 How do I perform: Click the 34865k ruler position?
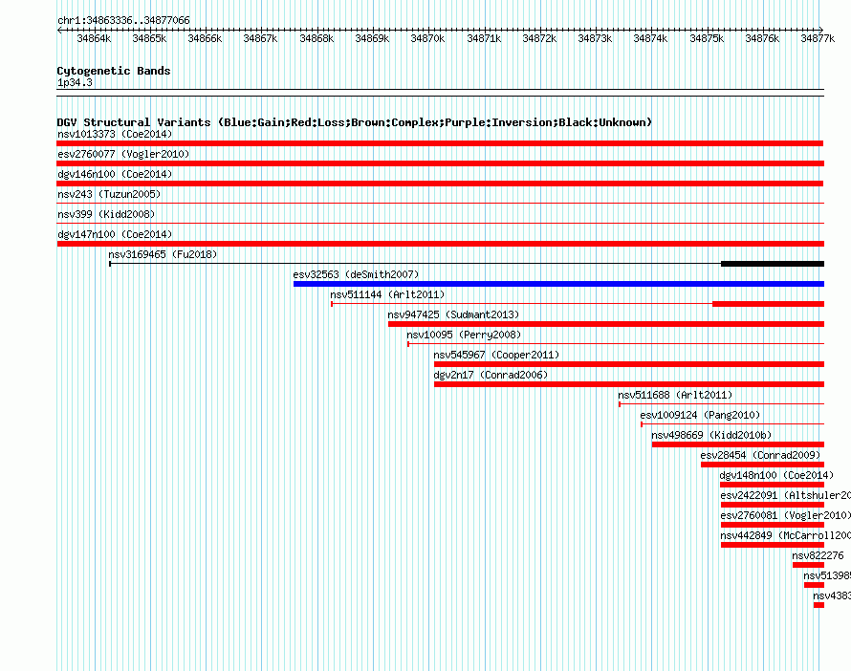pos(149,38)
